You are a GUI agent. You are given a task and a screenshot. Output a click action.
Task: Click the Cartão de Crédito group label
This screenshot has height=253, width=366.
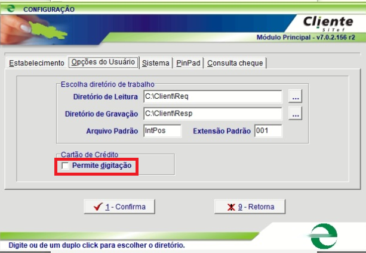[90, 155]
